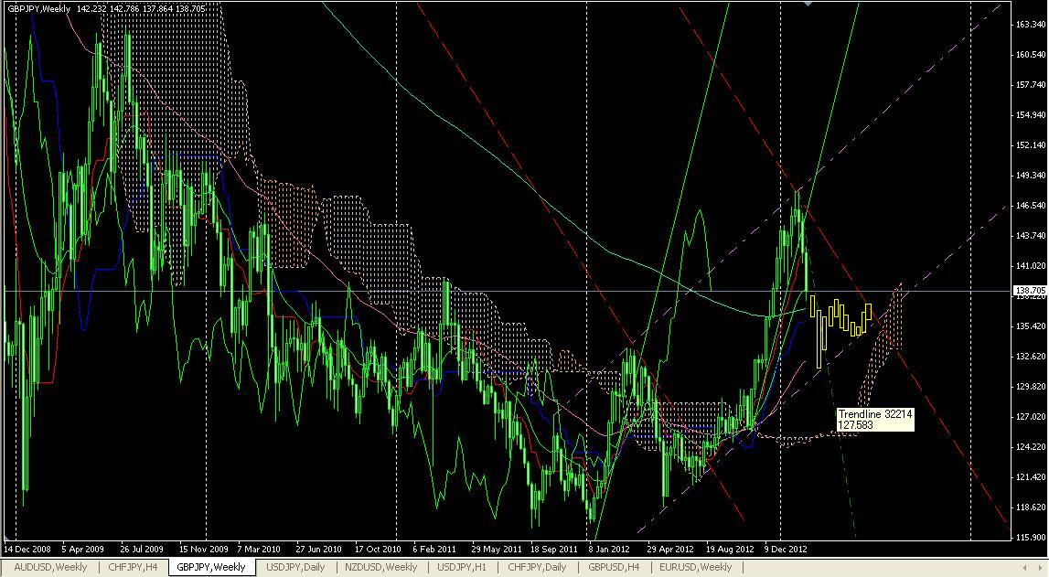Click the 8 Jan 2012 date label
The image size is (1049, 577).
click(609, 549)
